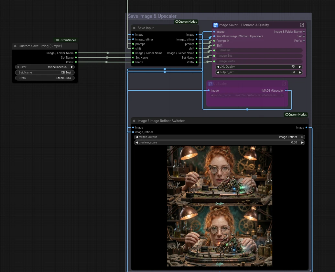335x272 pixels.
Task: Click Image Saver Set output socket
Action: click(x=304, y=36)
